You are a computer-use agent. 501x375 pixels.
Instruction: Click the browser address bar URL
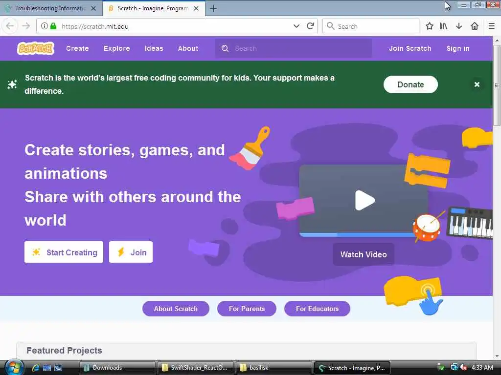[x=95, y=26]
